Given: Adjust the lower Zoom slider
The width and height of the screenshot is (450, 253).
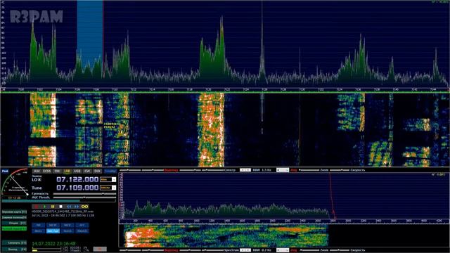Looking at the screenshot, I should tap(309, 250).
